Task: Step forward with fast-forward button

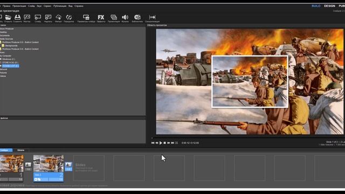Action: tap(169, 143)
